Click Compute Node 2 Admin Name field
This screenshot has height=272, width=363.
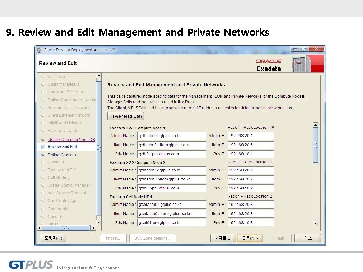point(171,170)
